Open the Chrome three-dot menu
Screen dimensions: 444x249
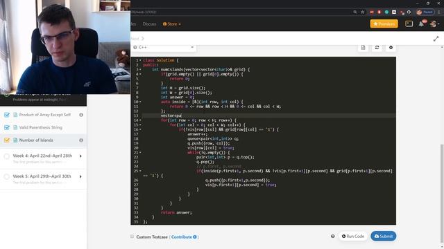point(439,12)
